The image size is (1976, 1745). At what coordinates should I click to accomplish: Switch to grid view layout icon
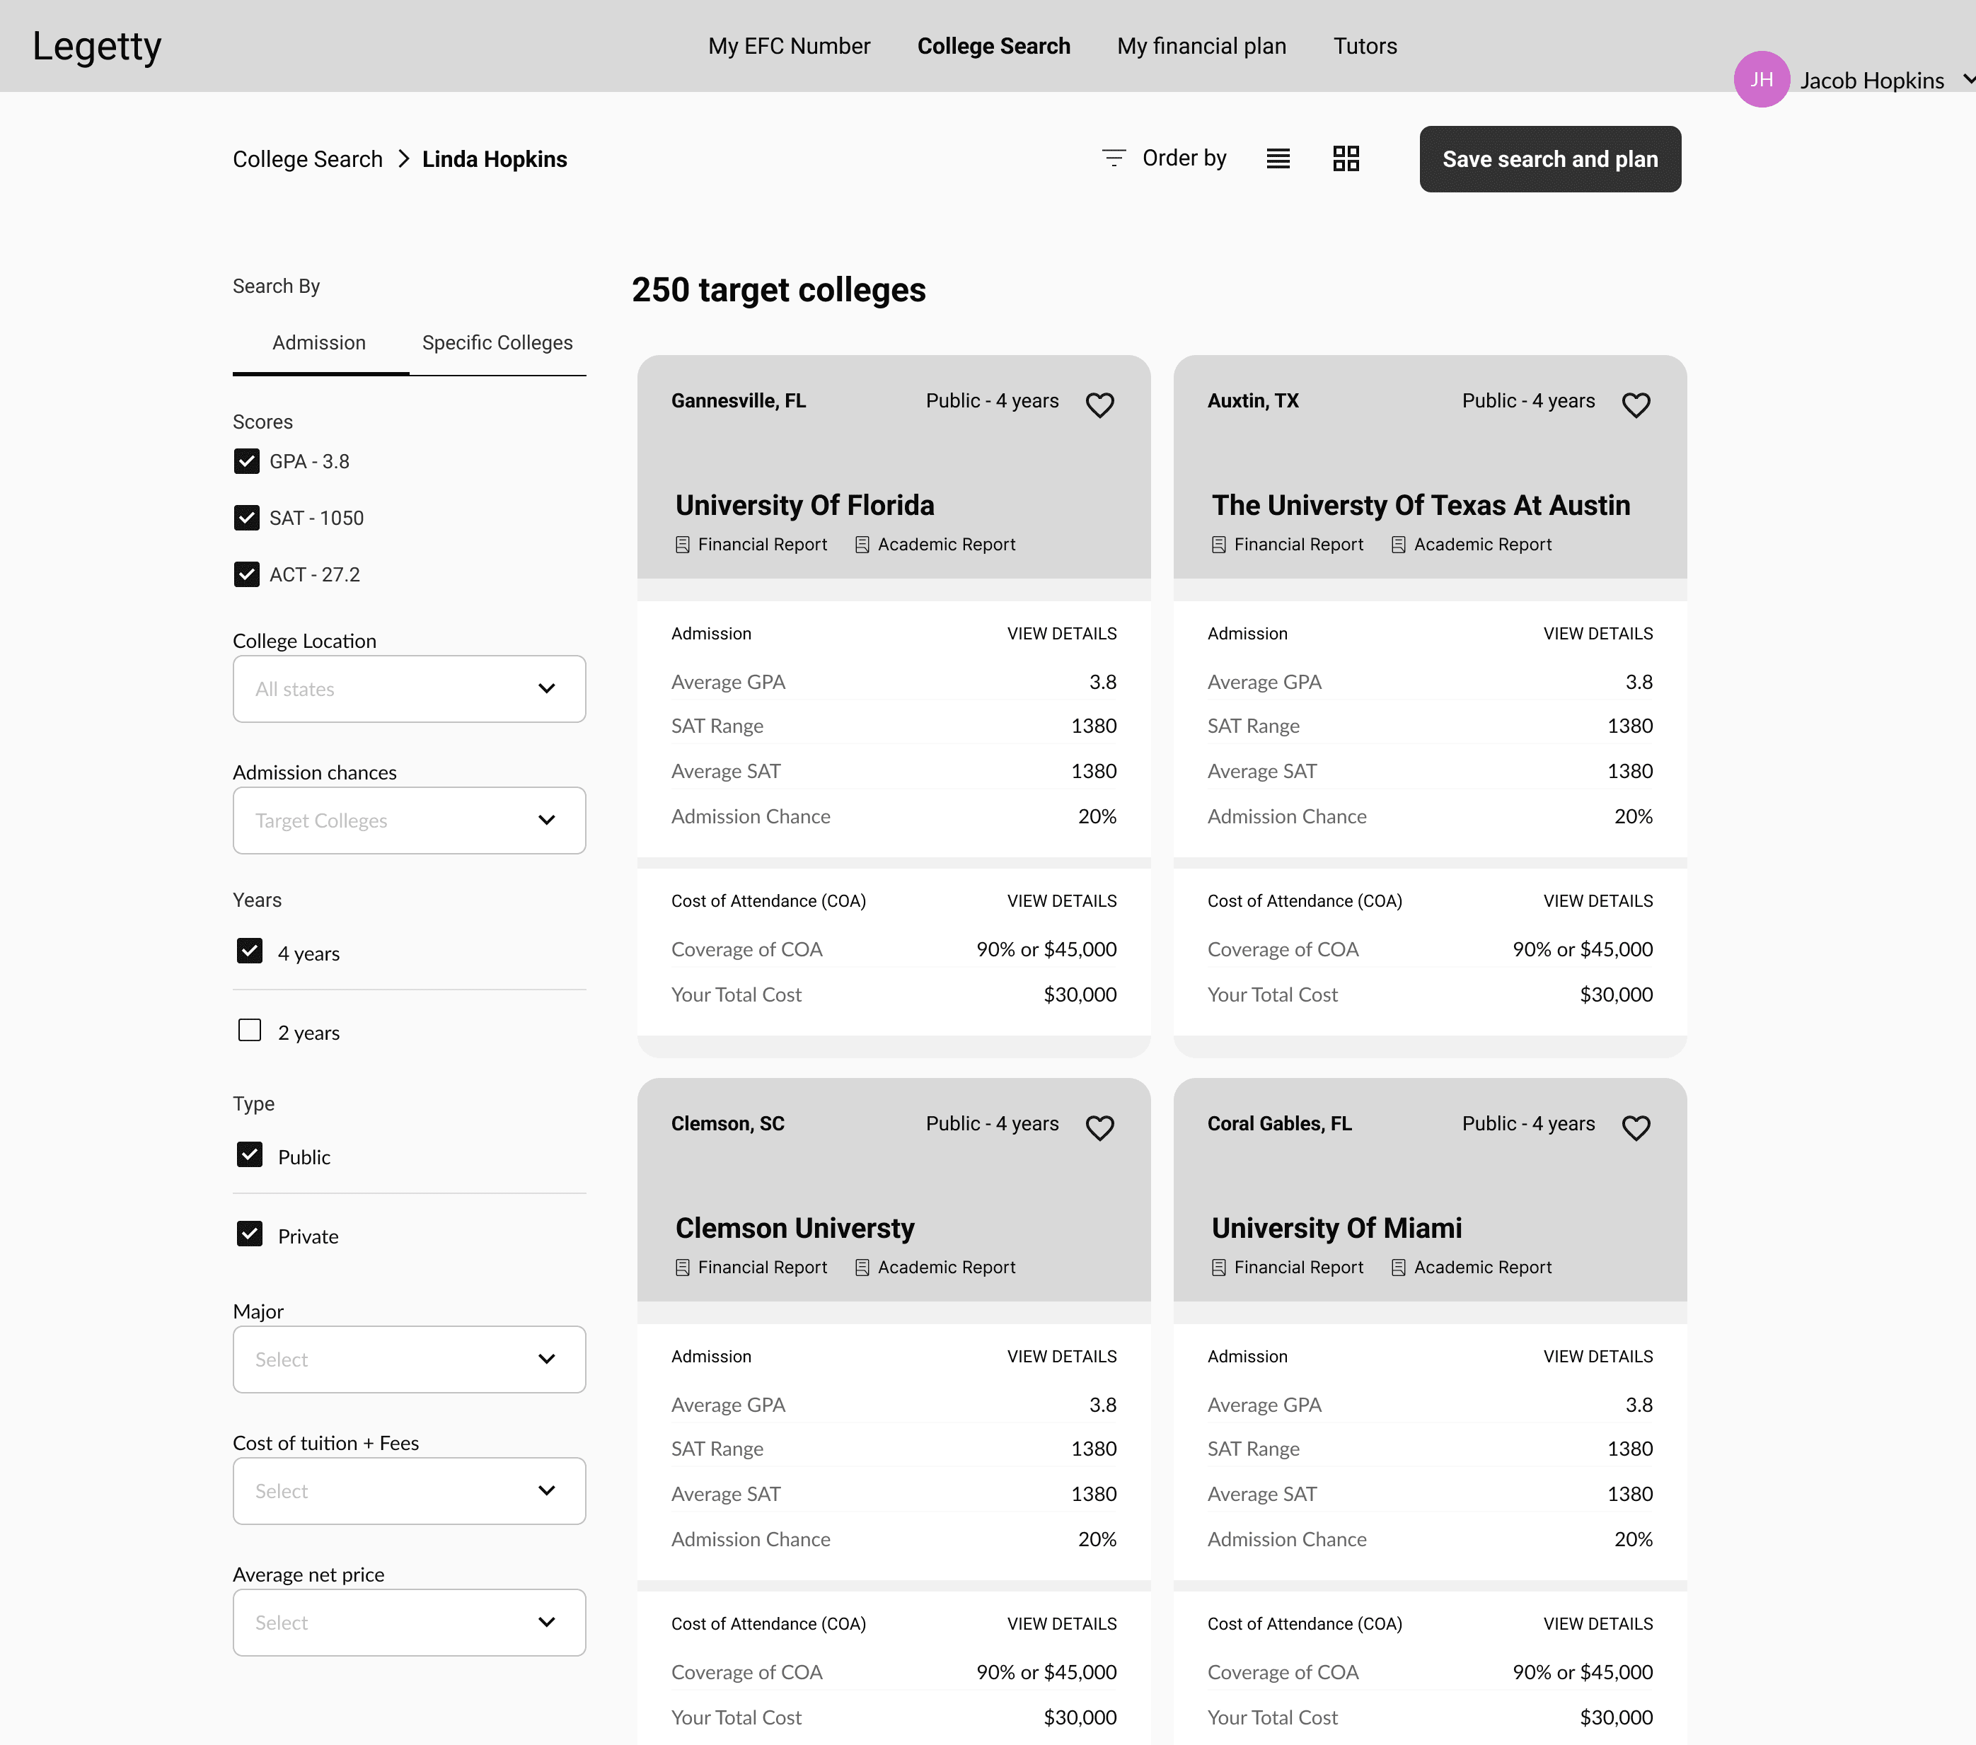point(1345,158)
